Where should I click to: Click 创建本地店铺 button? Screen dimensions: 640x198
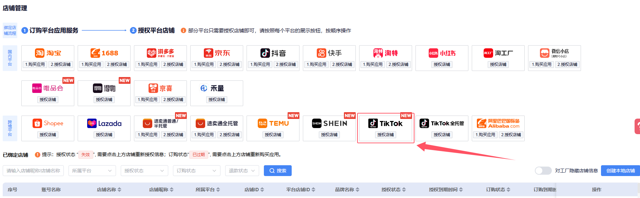pyautogui.click(x=620, y=171)
